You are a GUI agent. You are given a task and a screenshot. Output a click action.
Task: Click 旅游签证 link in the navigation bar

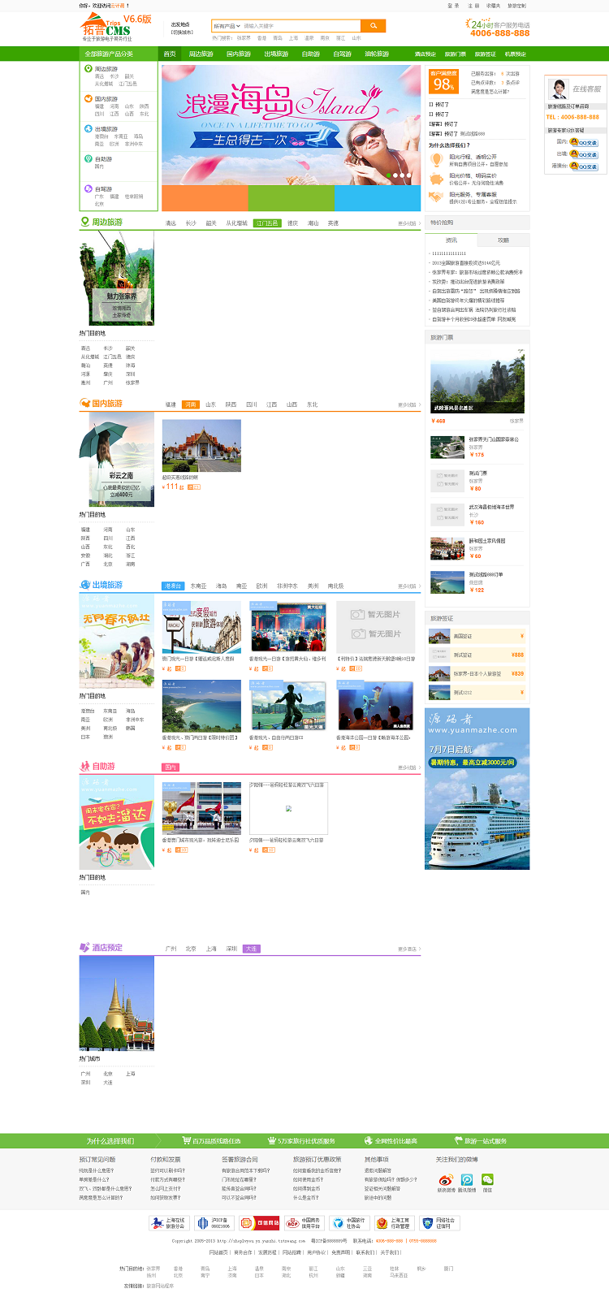point(486,54)
